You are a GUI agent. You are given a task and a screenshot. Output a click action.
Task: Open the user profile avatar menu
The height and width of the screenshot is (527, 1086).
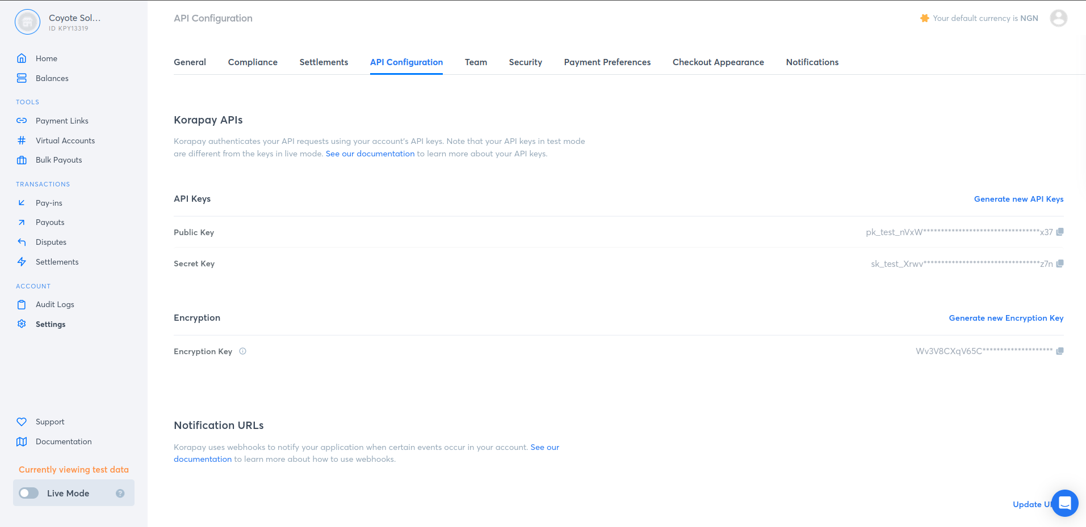tap(1058, 18)
